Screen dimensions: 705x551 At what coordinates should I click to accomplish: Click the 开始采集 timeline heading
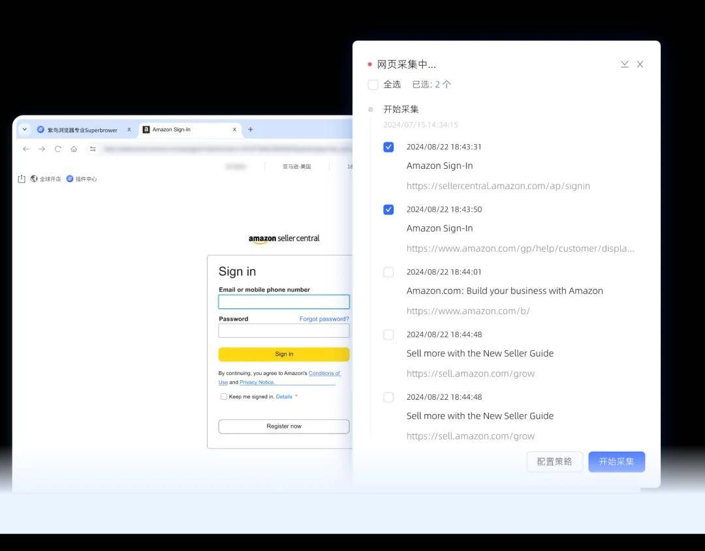401,109
